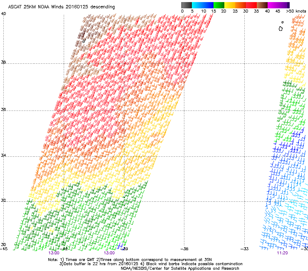Select the orange 25-30 knots color bar segment
Viewport: 308px width, 271px height.
(x=240, y=5)
